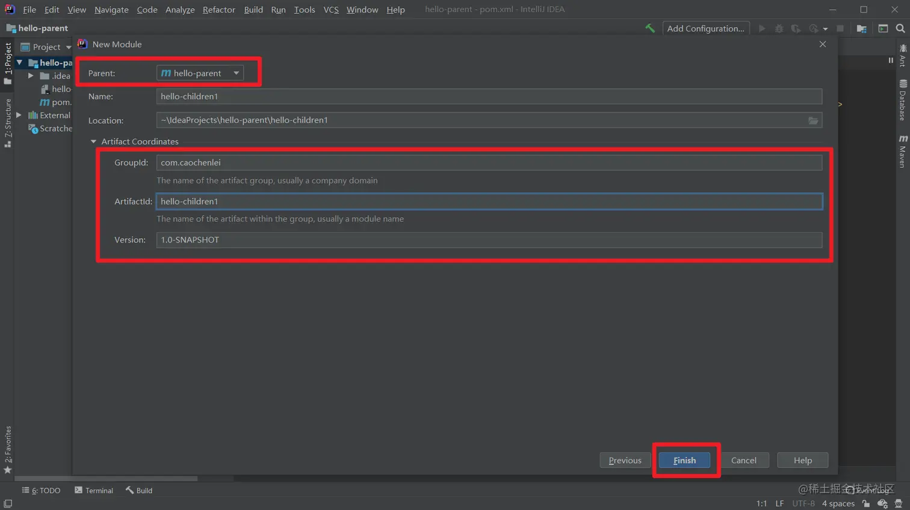Image resolution: width=910 pixels, height=510 pixels.
Task: Open the Tools menu
Action: [x=305, y=10]
